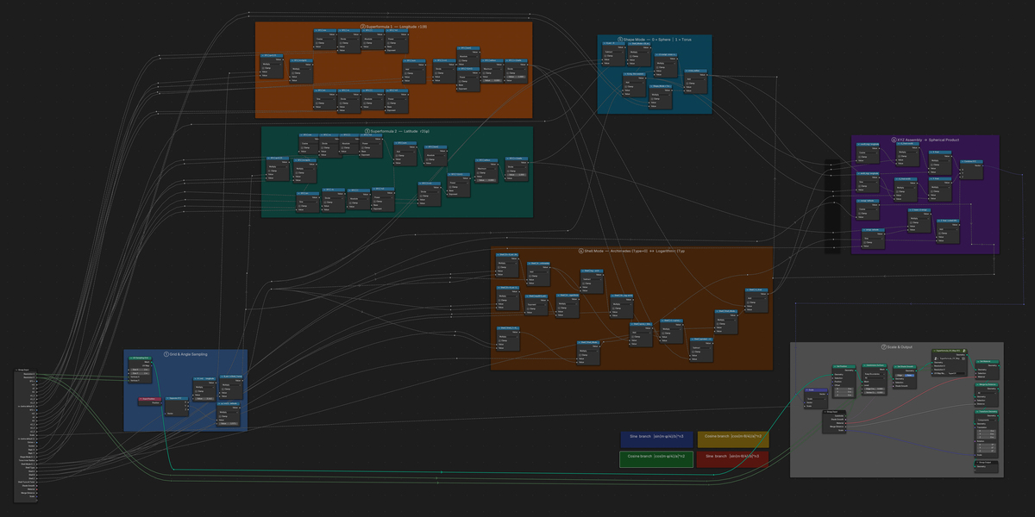Select the Set Position node header
This screenshot has height=517, width=1035.
(844, 366)
